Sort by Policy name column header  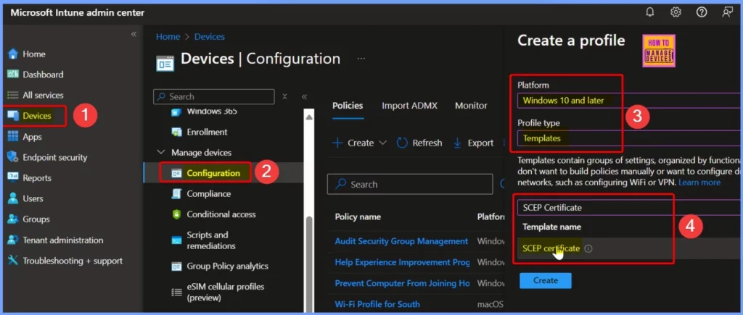[x=358, y=217]
